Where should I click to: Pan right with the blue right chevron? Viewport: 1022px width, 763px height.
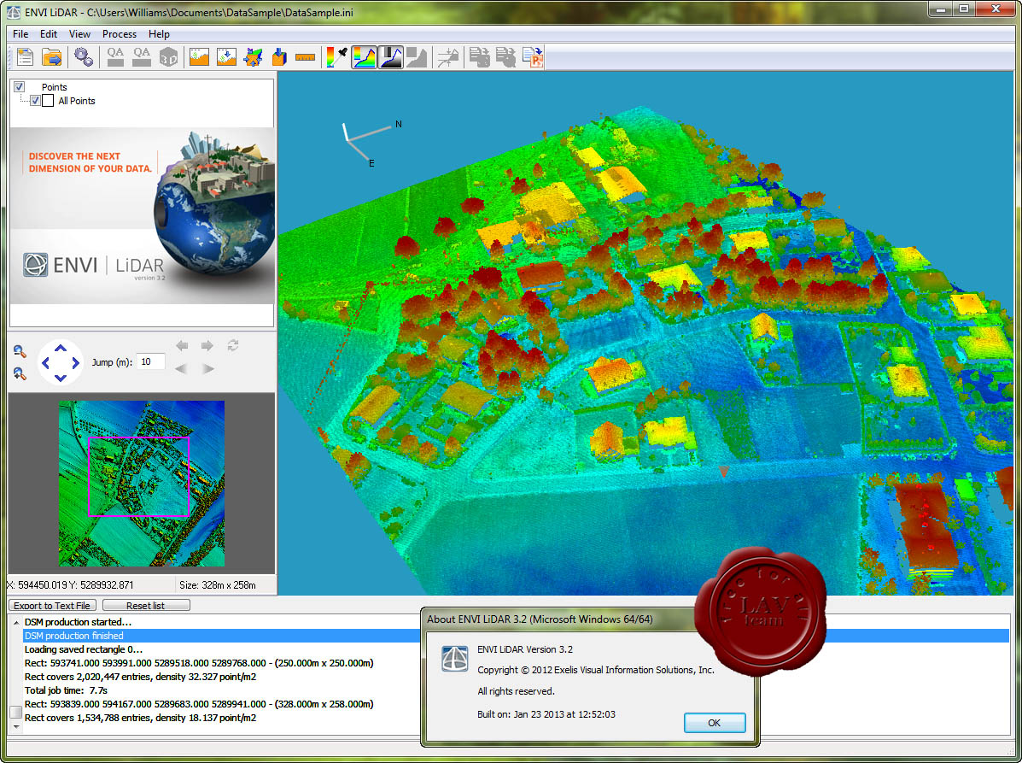coord(76,362)
